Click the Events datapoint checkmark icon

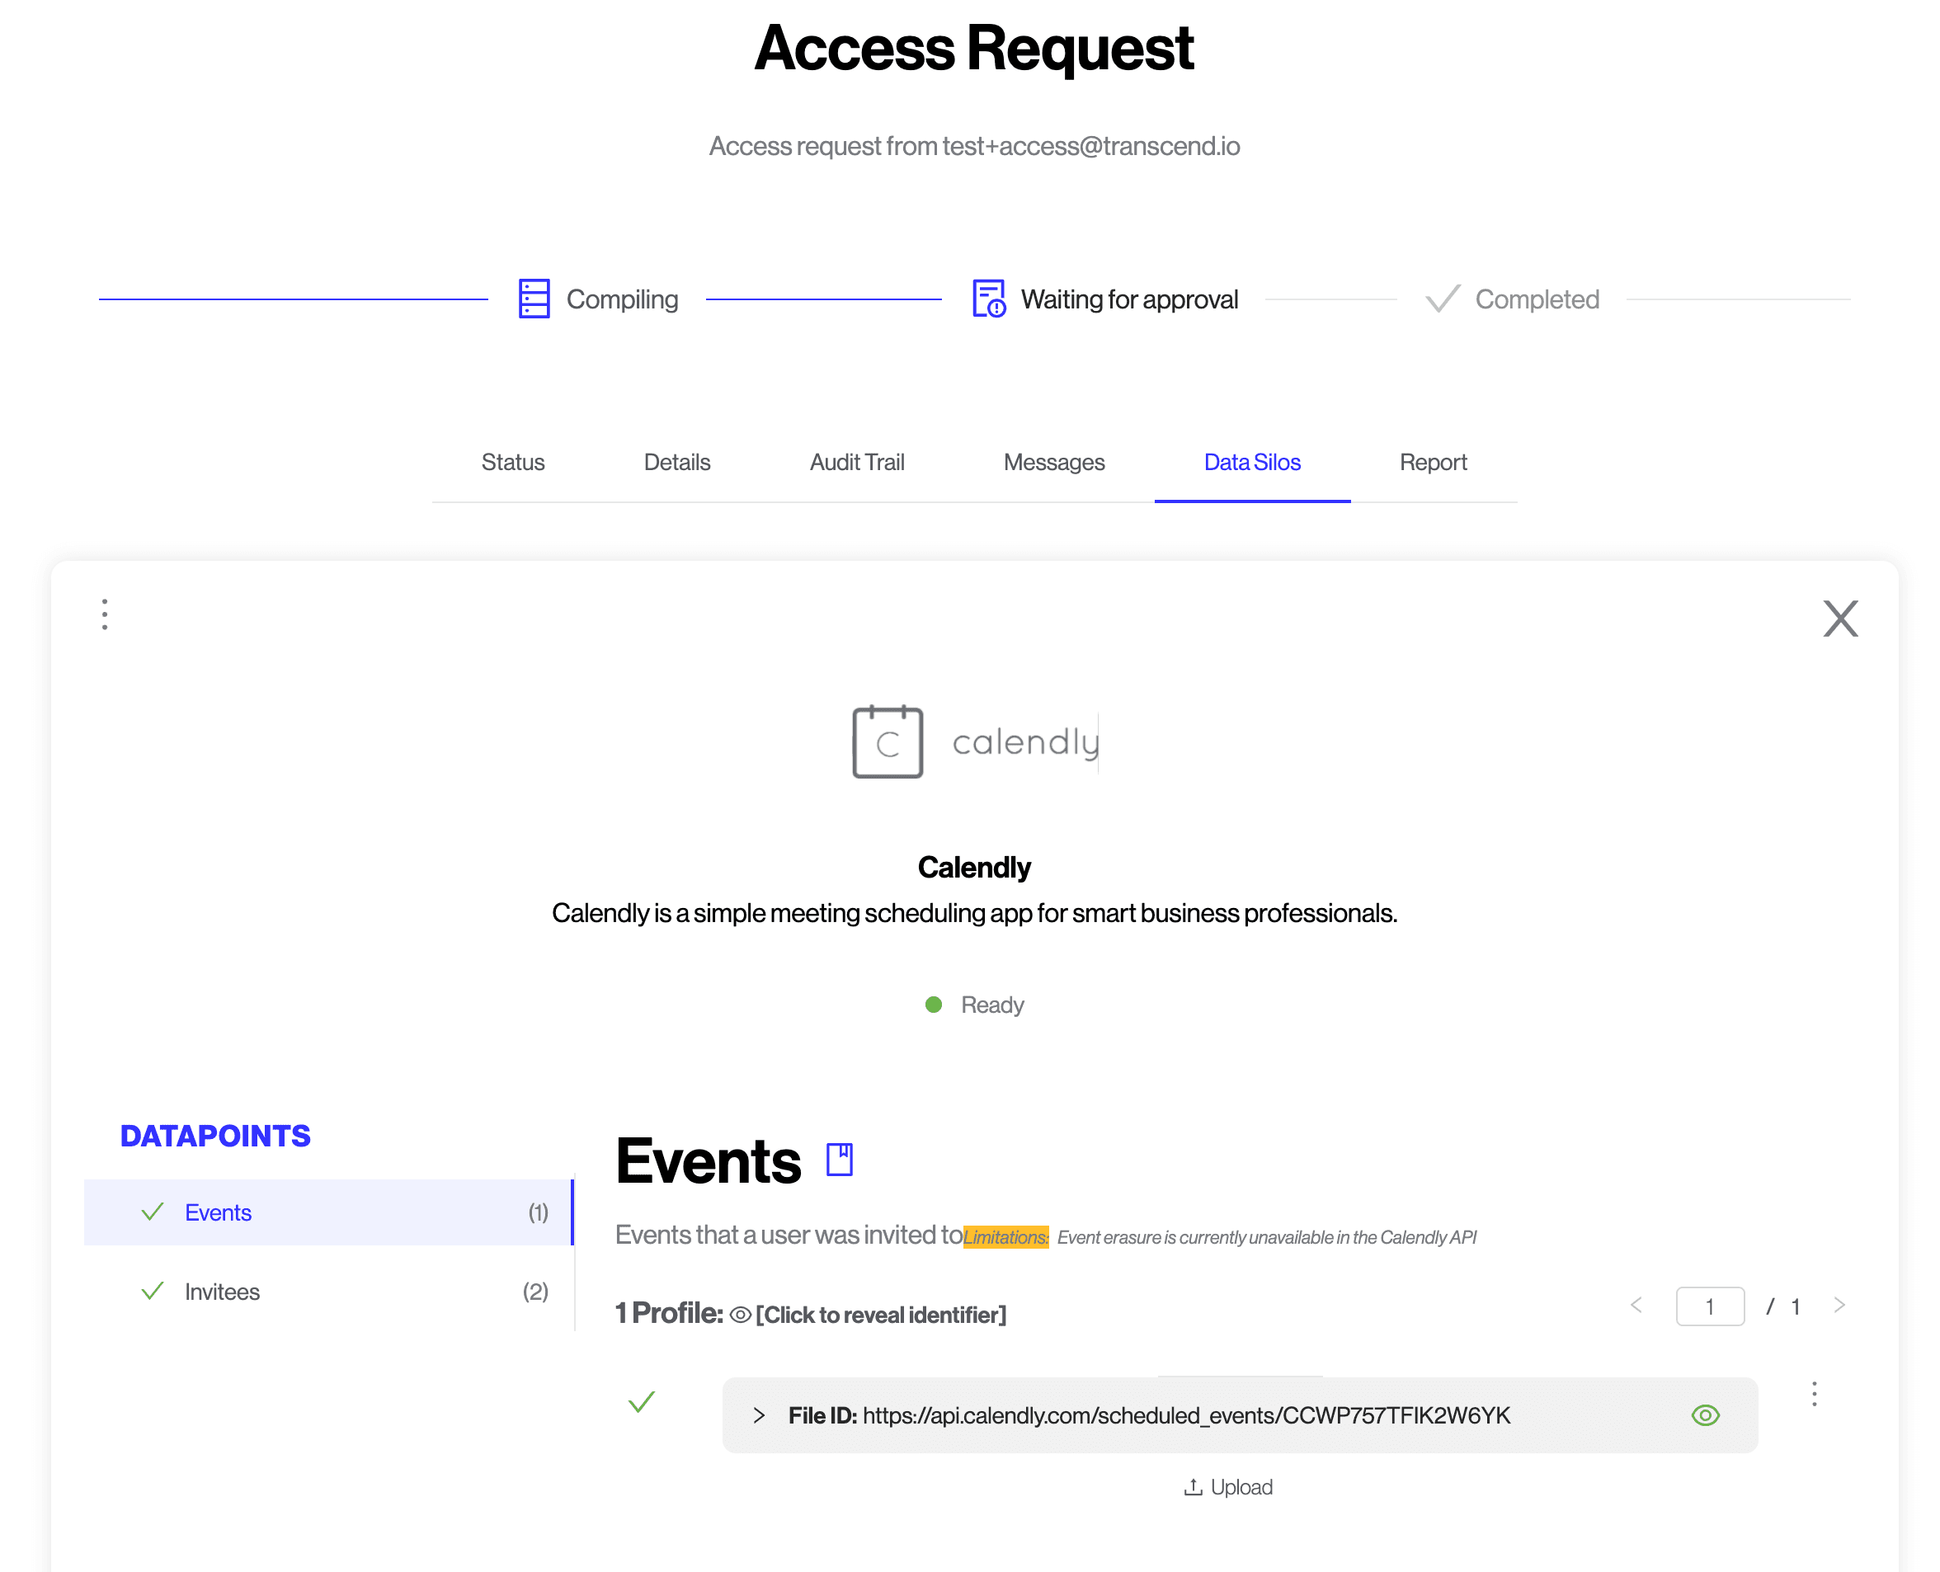pos(152,1211)
